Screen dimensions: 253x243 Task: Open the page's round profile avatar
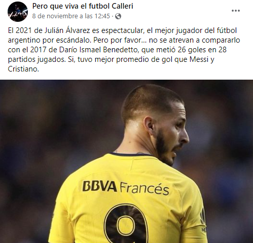(18, 12)
